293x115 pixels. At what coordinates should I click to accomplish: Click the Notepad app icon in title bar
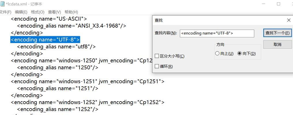[2, 4]
